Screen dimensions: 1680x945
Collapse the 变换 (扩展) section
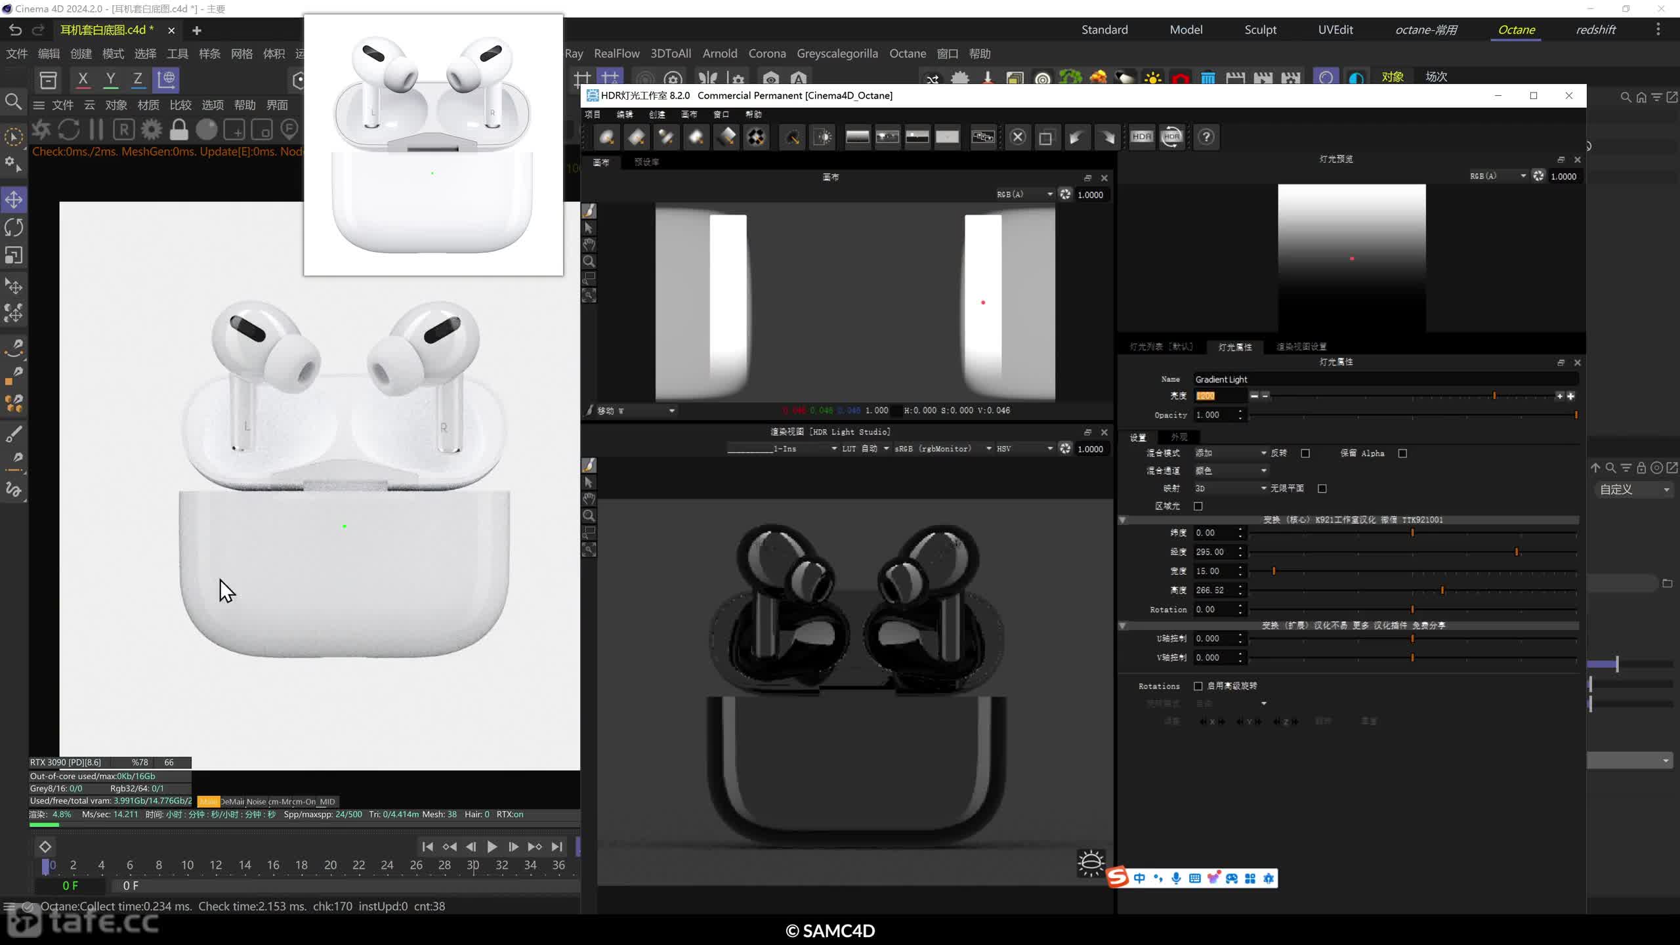(x=1123, y=625)
